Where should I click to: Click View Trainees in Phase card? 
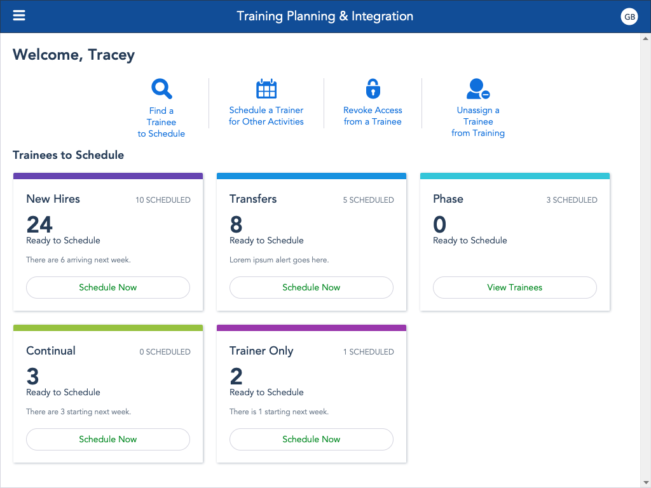pyautogui.click(x=515, y=287)
